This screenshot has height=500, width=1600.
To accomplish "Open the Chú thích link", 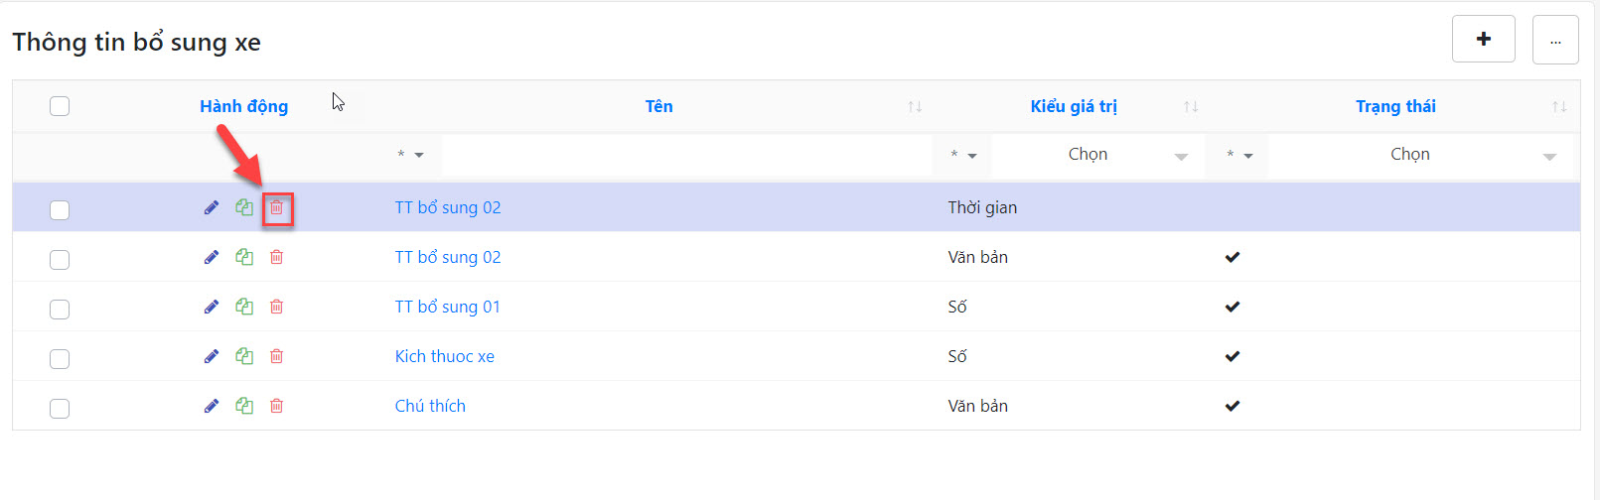I will (x=430, y=406).
